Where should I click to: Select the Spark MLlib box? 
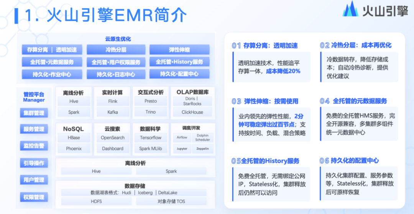151,149
